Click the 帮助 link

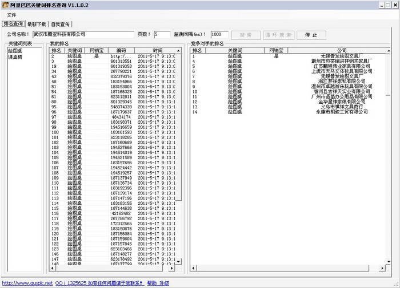[x=151, y=283]
